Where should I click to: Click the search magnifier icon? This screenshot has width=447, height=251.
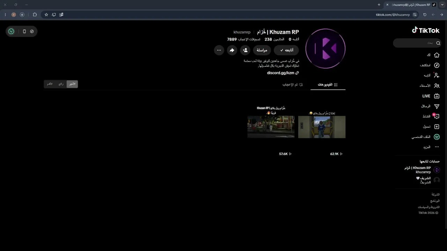coord(438,43)
